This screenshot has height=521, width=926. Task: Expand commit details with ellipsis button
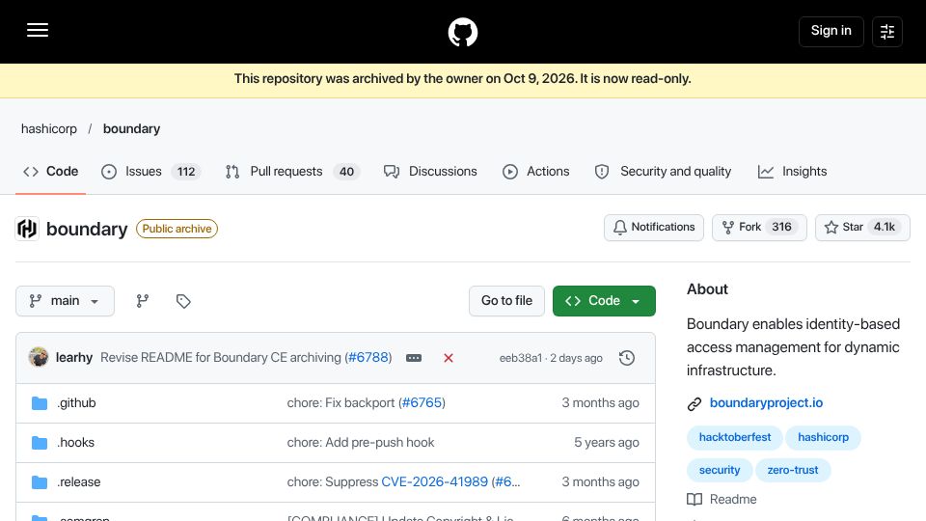tap(414, 358)
